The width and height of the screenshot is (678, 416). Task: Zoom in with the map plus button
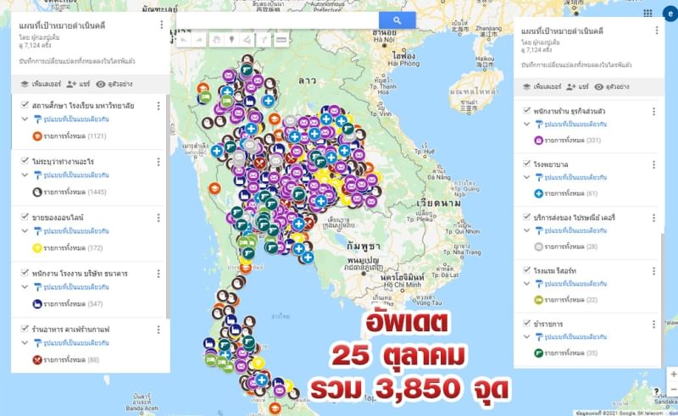coord(673,374)
